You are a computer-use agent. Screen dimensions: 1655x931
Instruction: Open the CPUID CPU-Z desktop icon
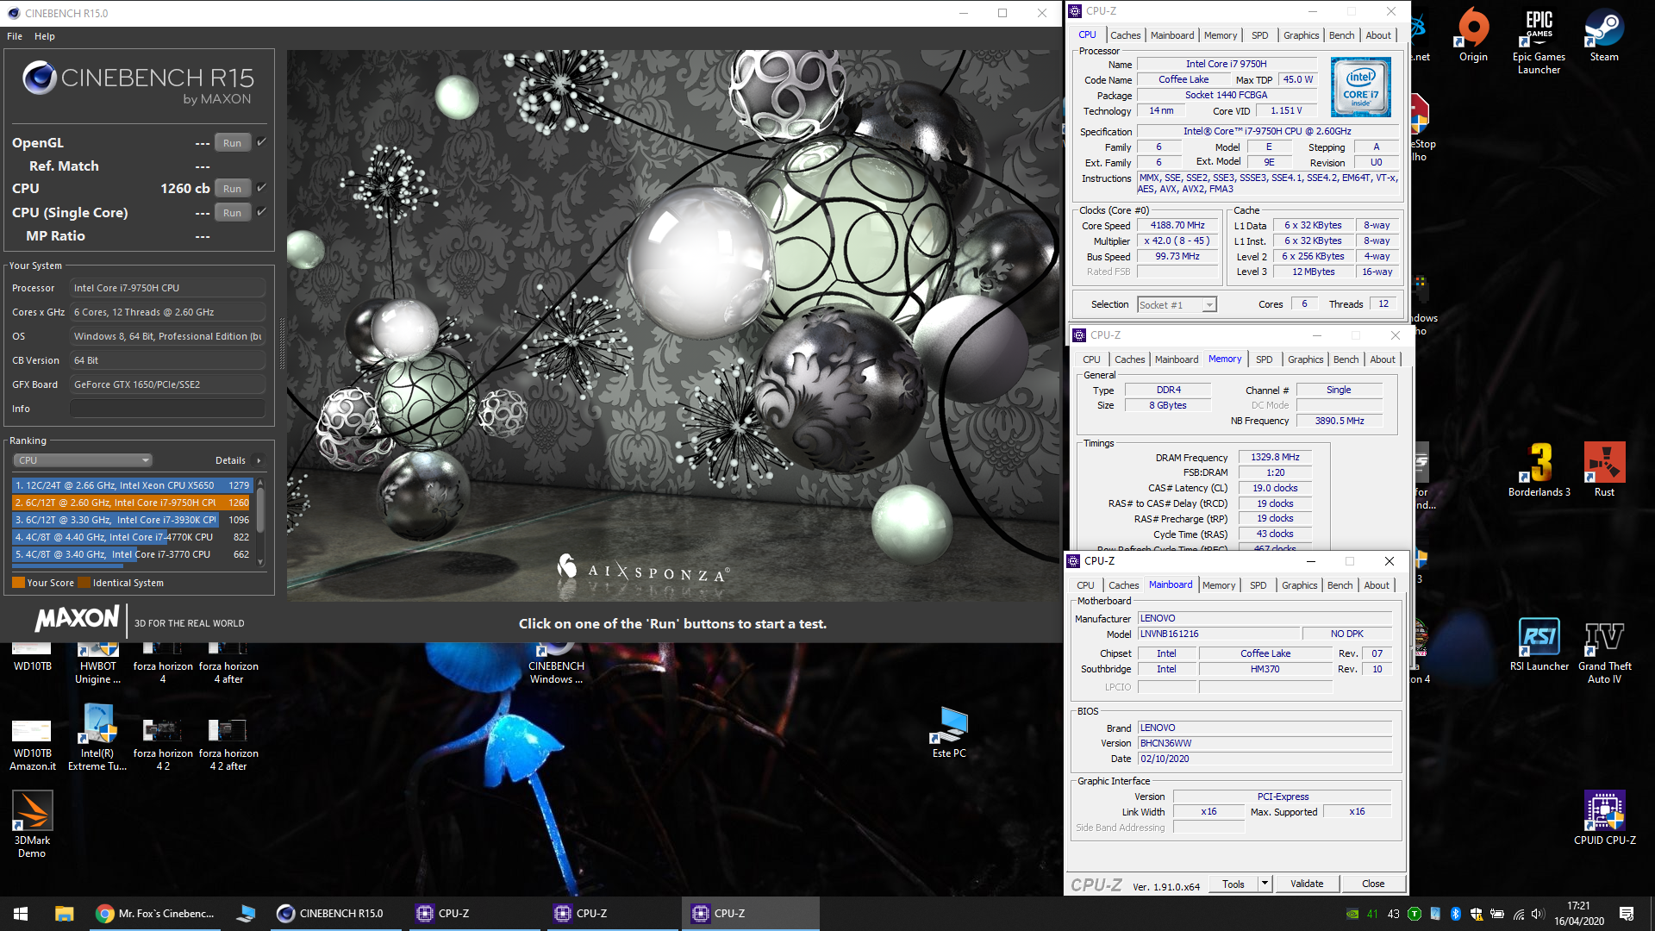(1604, 818)
